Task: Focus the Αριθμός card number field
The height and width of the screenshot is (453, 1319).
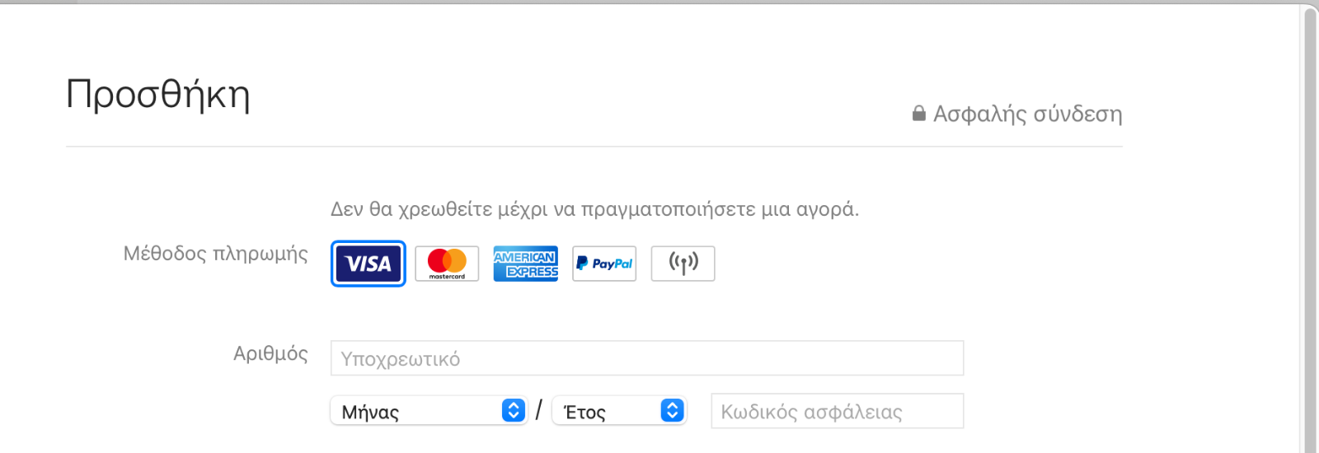Action: 647,358
